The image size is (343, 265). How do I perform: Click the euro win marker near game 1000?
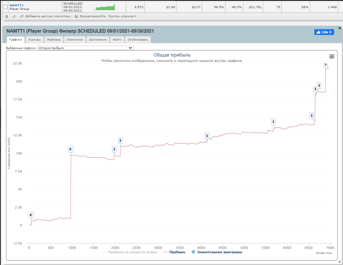[71, 149]
